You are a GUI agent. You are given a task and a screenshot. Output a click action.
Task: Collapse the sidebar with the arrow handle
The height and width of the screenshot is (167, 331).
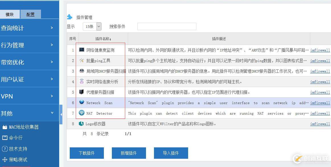(x=61, y=114)
